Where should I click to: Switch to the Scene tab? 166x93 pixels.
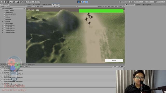coord(29,5)
